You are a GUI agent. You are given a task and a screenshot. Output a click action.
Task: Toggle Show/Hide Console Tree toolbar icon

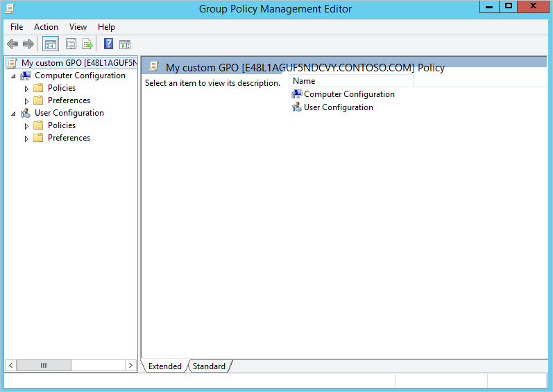(x=51, y=44)
